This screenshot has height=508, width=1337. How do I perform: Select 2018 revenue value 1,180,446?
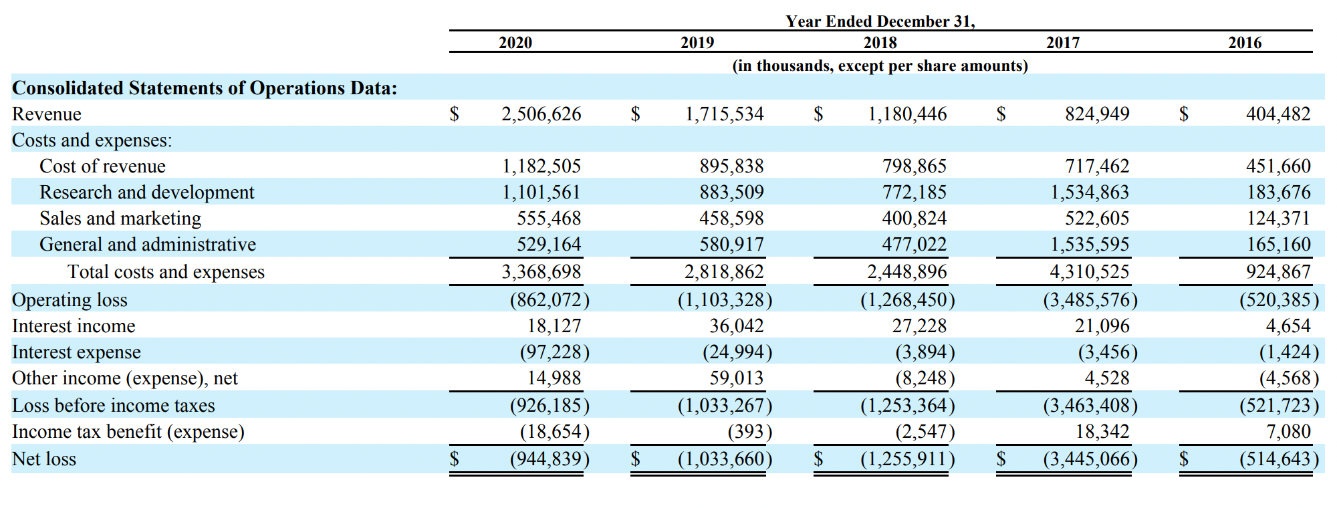pos(907,114)
